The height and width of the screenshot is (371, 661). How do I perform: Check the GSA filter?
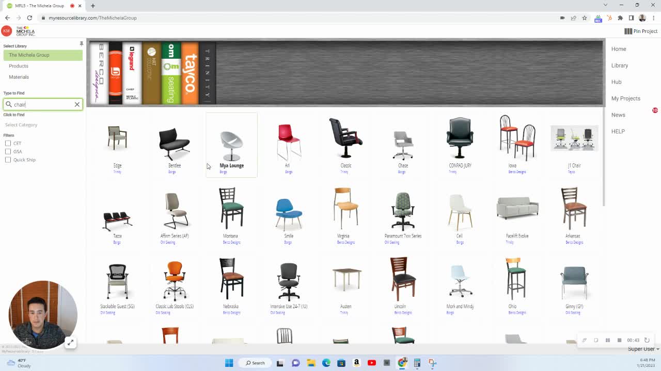click(x=8, y=151)
